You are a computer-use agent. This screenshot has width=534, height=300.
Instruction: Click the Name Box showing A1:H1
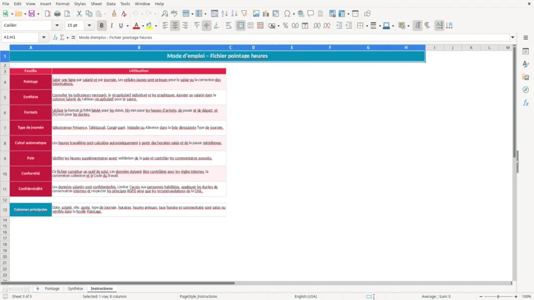tap(20, 37)
